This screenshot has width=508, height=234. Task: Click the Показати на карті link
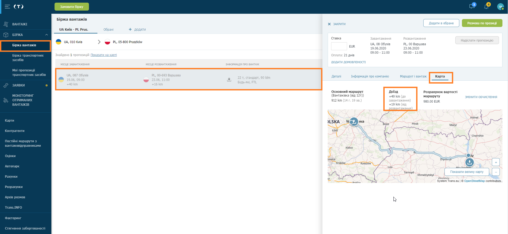click(104, 55)
